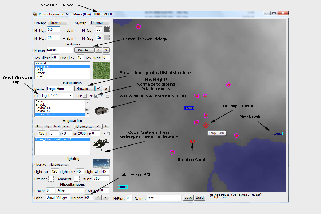Browse graphical structure list in Structures
Image resolution: width=321 pixels, height=214 pixels.
[x=84, y=89]
